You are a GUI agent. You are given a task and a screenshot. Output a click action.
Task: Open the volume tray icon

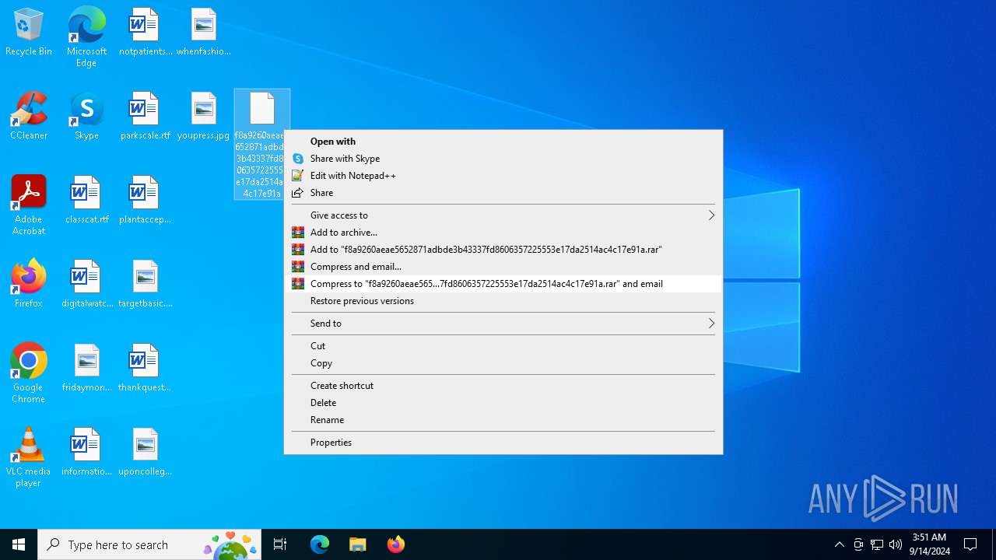[896, 544]
